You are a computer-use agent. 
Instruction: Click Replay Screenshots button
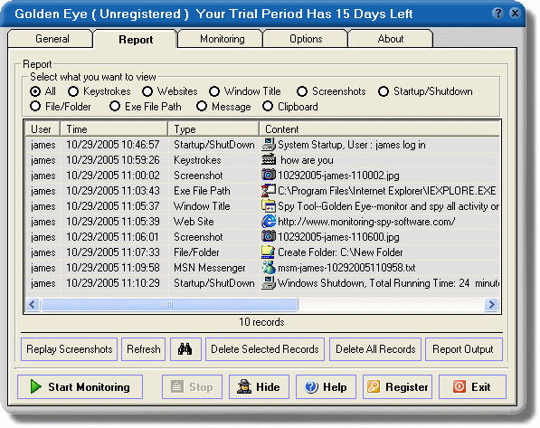70,349
